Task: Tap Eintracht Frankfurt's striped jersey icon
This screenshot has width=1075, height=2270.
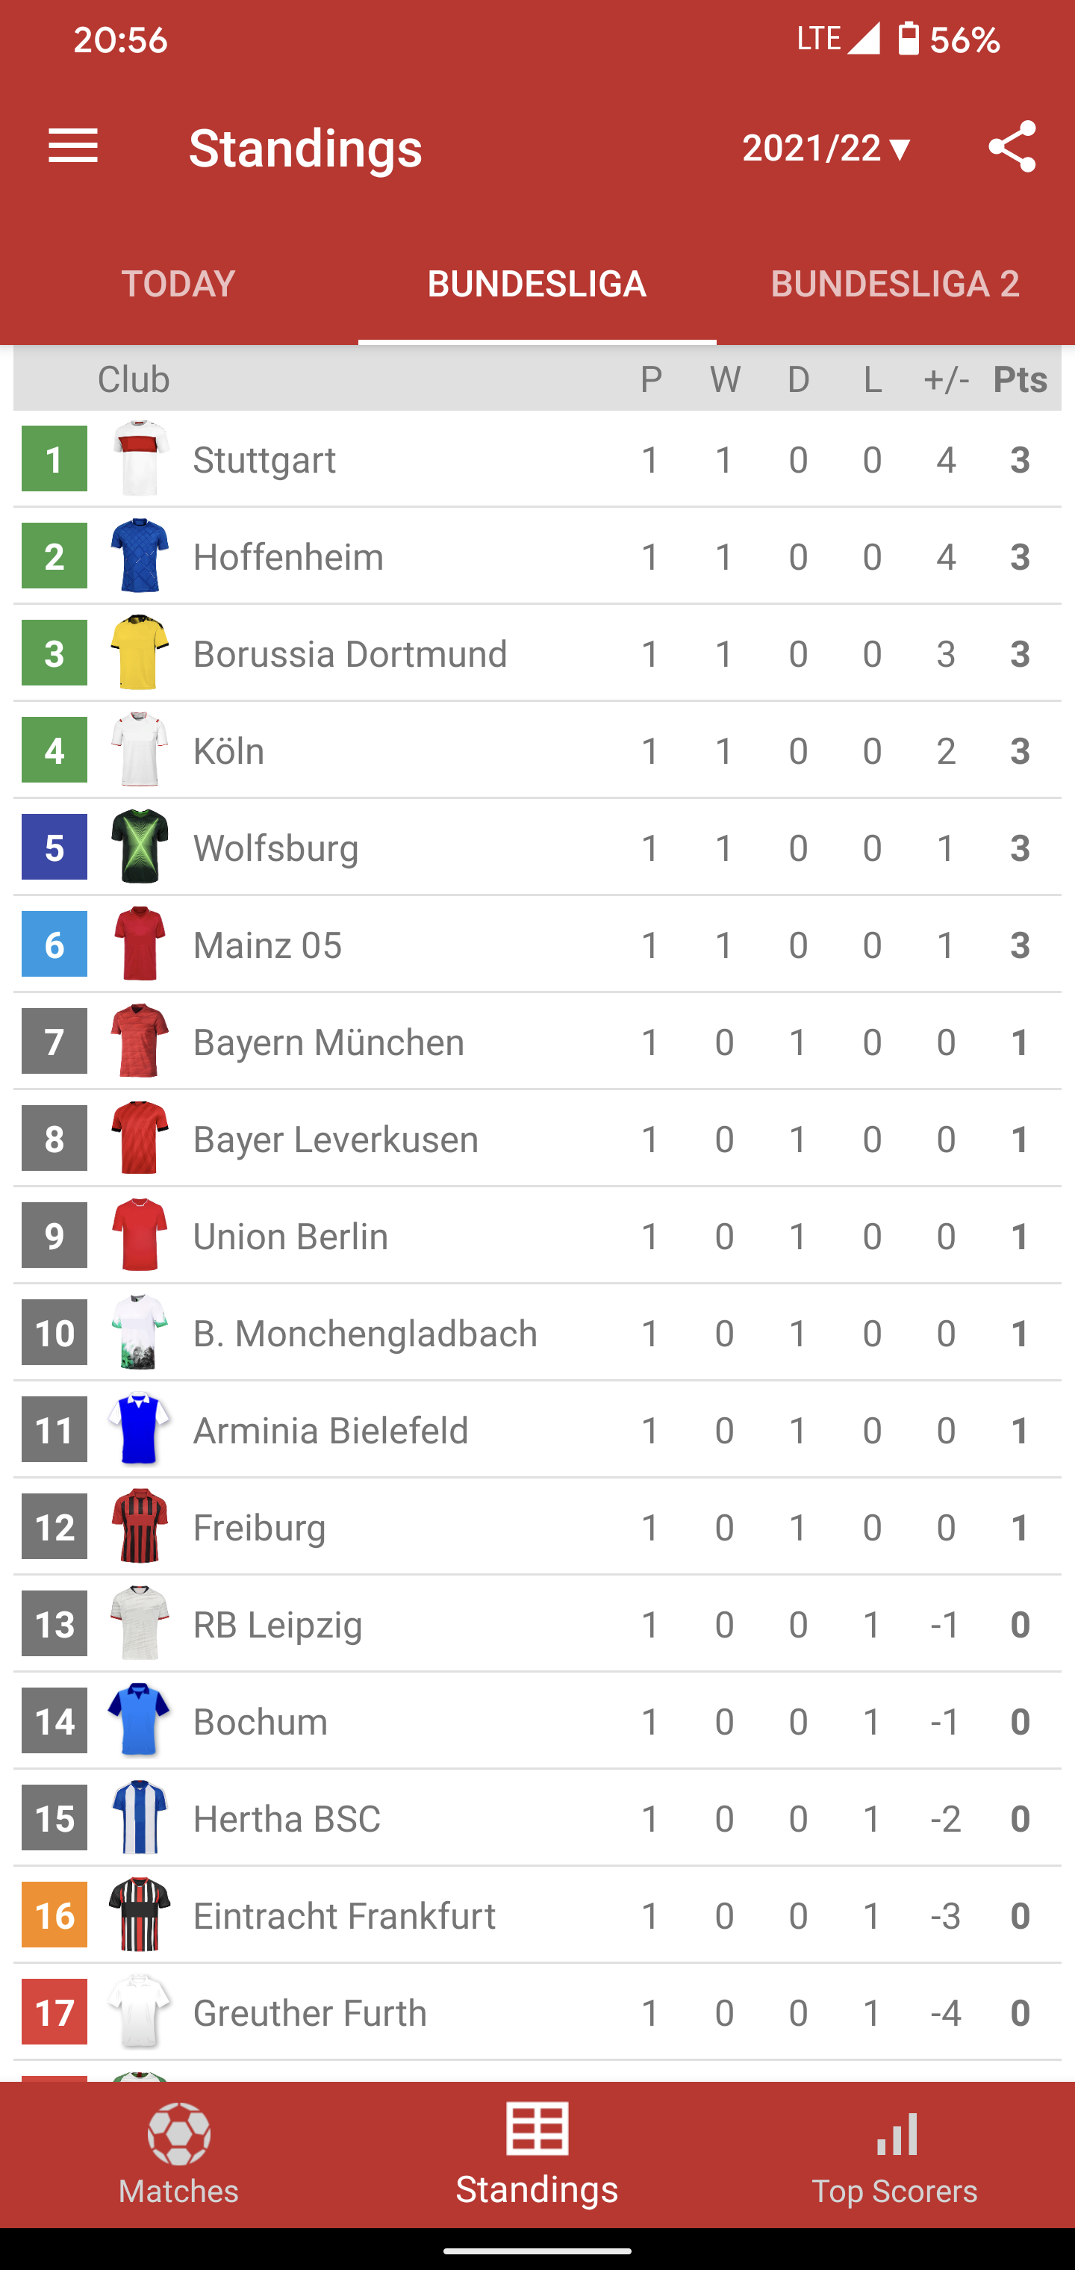Action: 140,1914
